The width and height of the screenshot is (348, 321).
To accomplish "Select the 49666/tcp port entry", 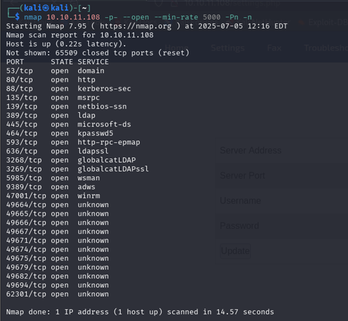I will 26,223.
